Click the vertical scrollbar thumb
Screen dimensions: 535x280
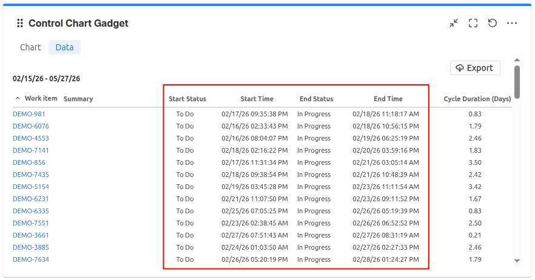point(517,82)
